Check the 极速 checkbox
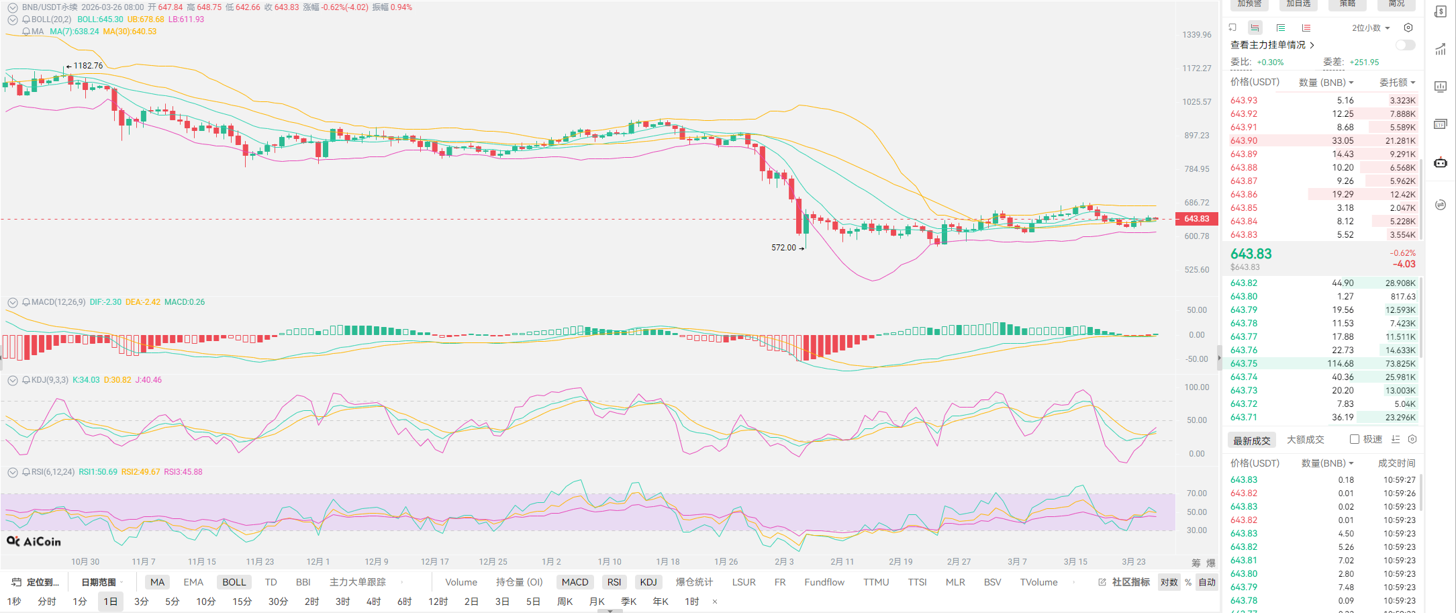Viewport: 1456px width, 613px height. [1355, 439]
